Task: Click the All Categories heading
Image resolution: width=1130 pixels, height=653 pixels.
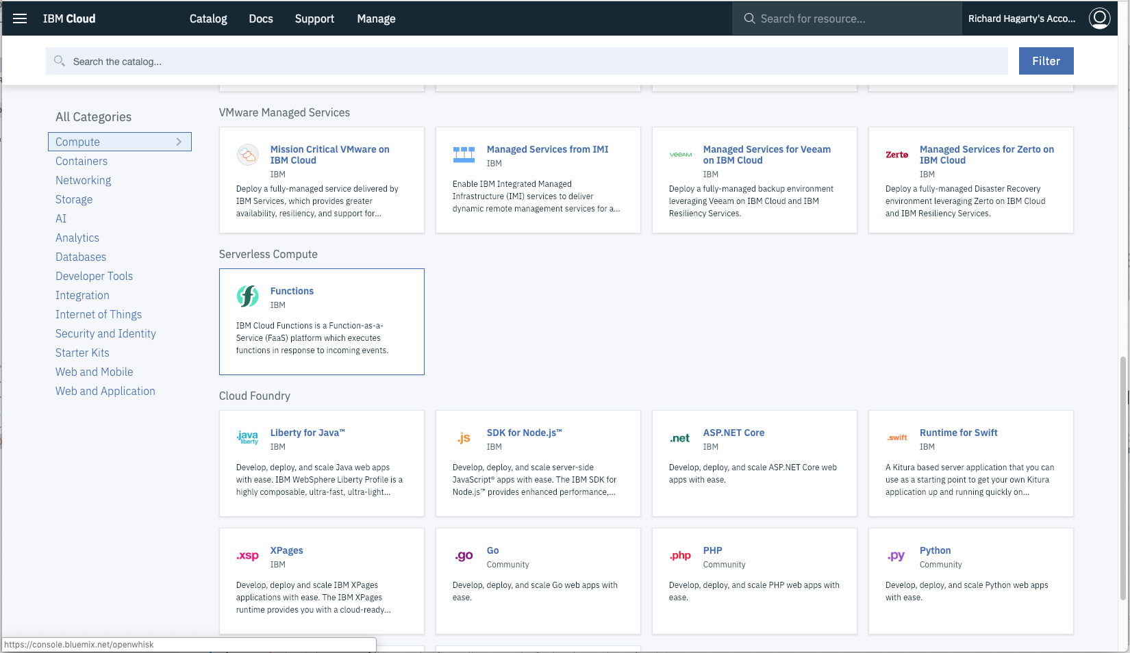Action: pos(93,117)
